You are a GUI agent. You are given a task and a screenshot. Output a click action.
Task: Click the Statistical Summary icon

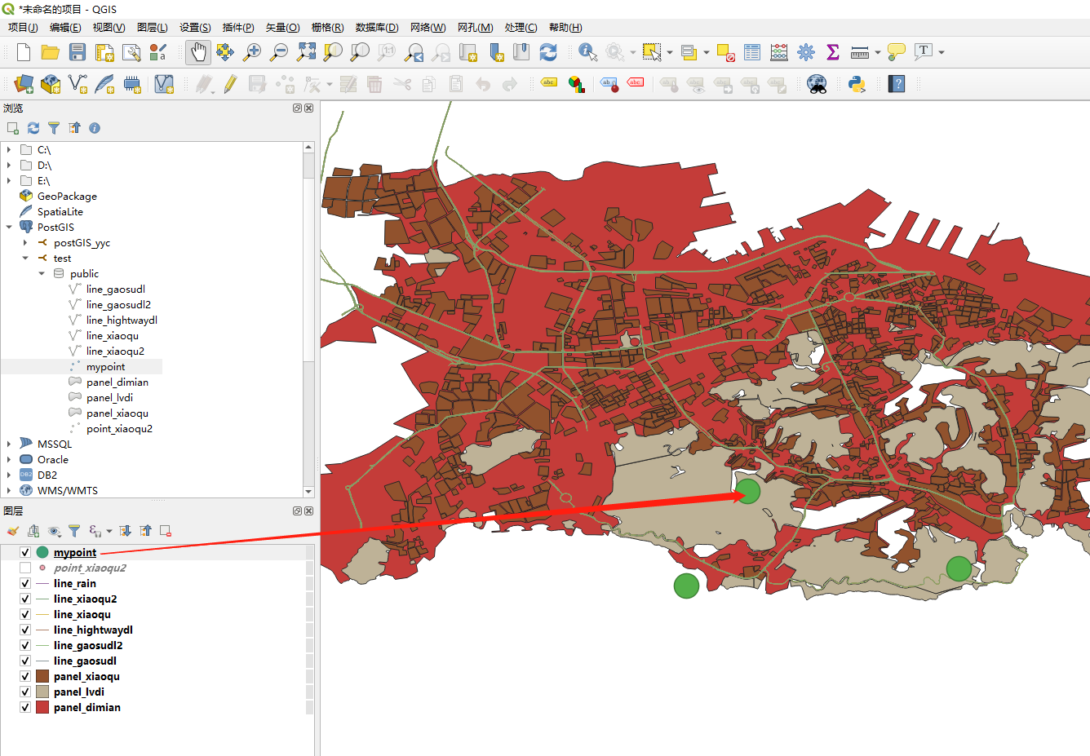[x=832, y=51]
